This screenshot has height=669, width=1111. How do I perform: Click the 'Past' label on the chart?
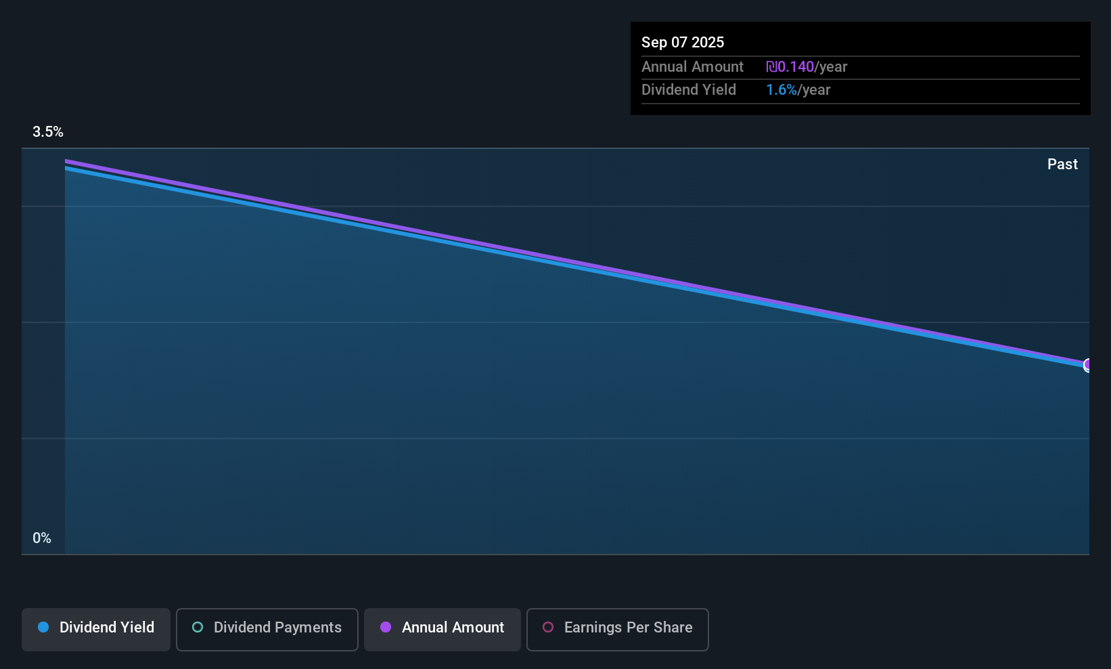[x=1062, y=165]
